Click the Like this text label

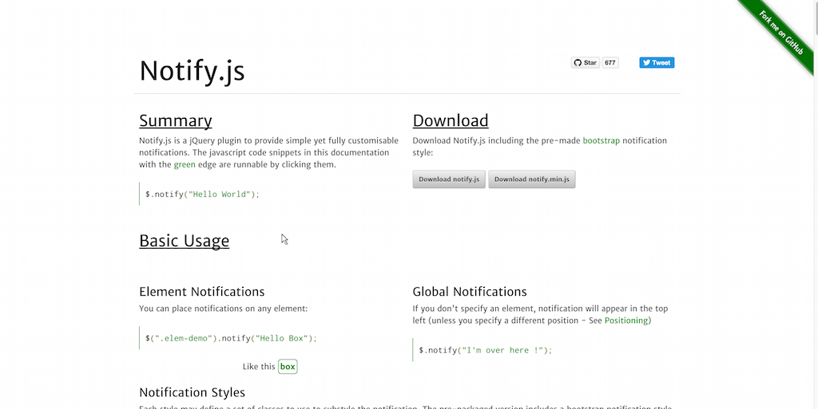[259, 366]
